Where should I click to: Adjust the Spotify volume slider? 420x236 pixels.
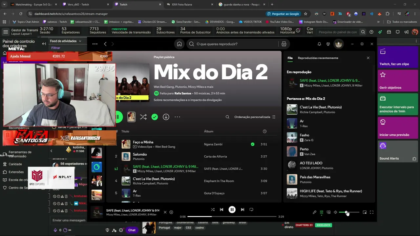(349, 212)
